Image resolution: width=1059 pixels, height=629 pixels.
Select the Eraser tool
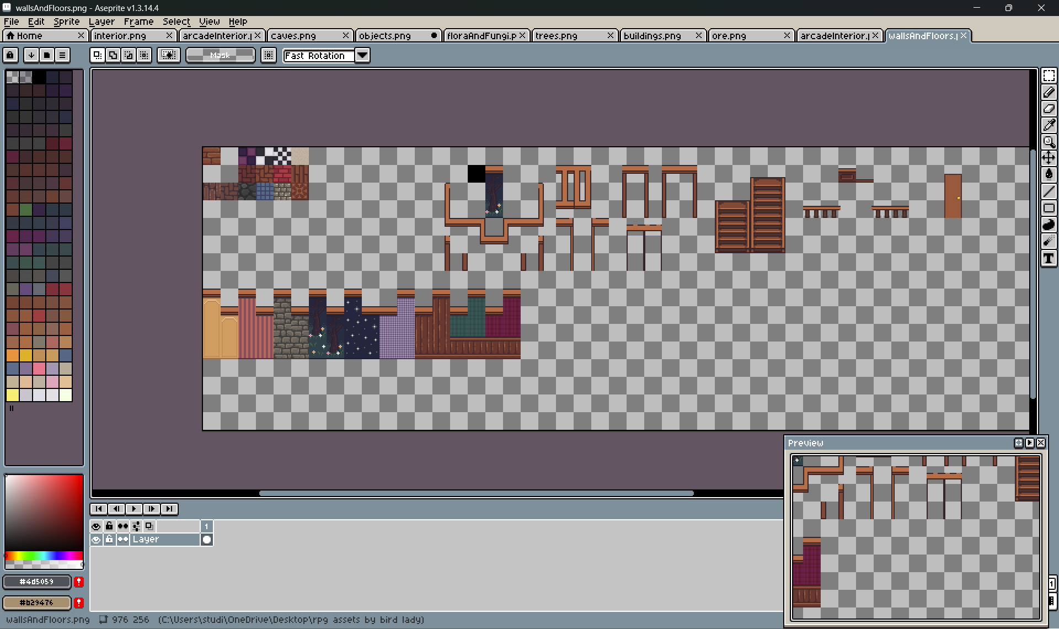[x=1049, y=109]
